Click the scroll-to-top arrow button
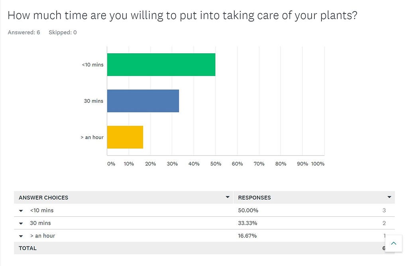 [393, 243]
